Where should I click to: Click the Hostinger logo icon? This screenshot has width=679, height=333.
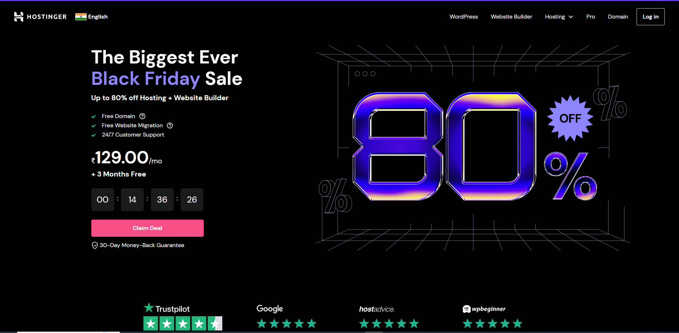[x=19, y=17]
